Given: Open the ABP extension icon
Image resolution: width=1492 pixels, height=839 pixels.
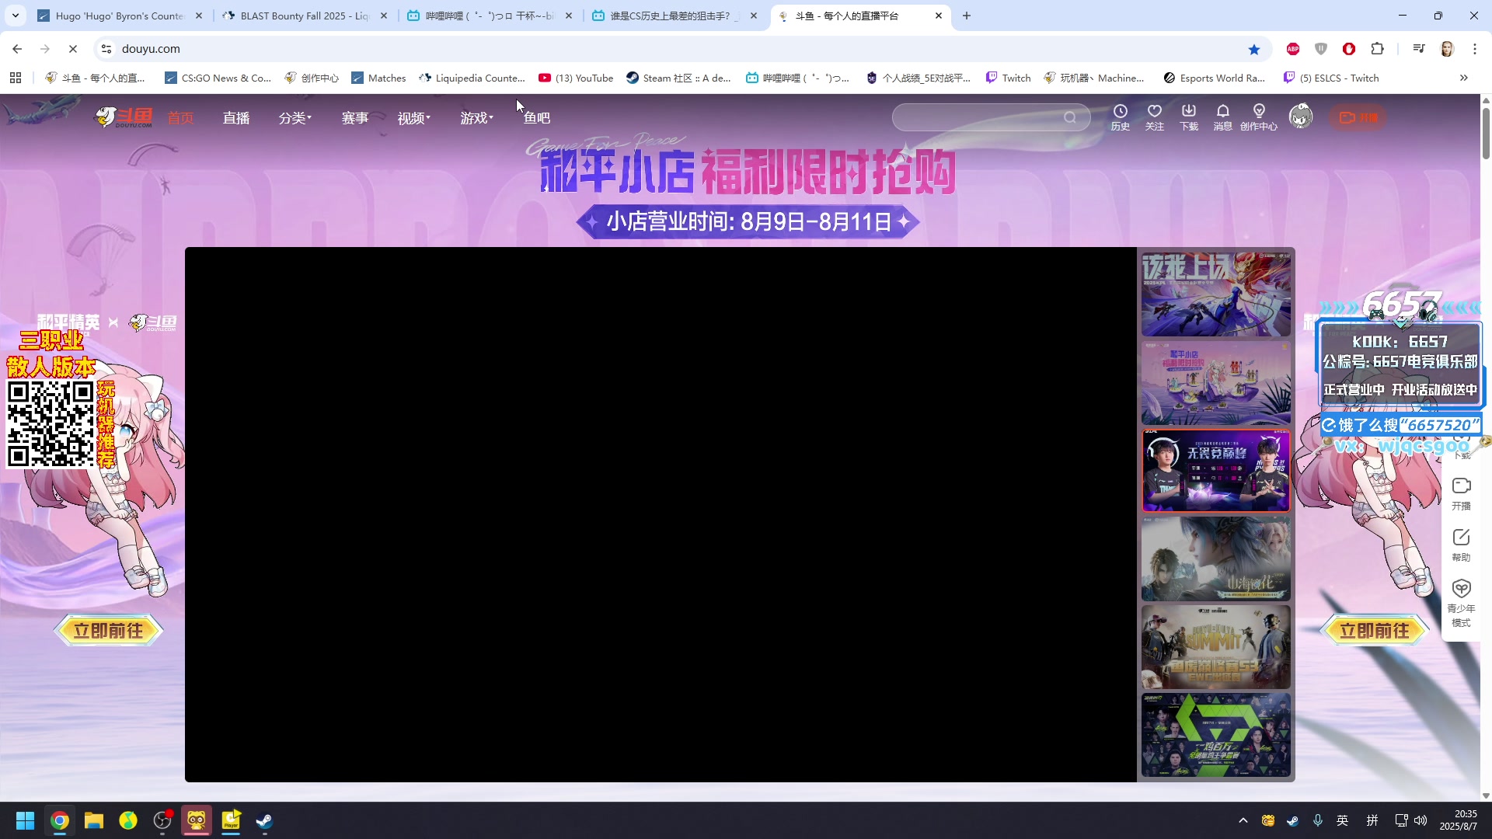Looking at the screenshot, I should (1293, 49).
